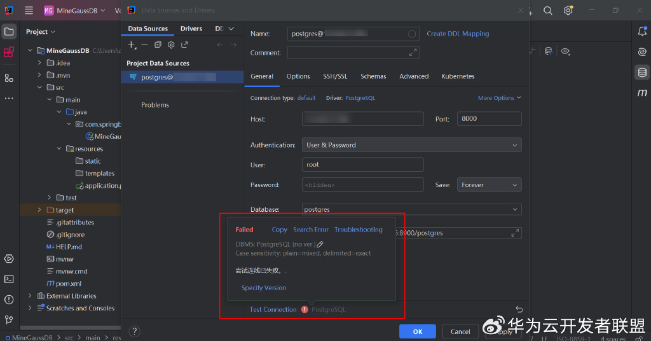Viewport: 651px width, 341px height.
Task: Switch to the Advanced tab
Action: coord(414,76)
